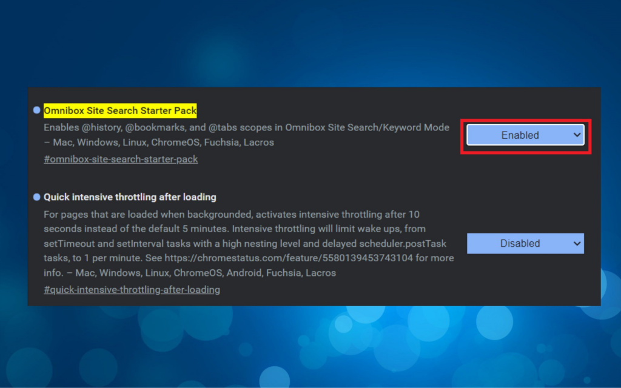Open the Enabled dropdown for Omnibox Site Search
Viewport: 621px width, 388px height.
(x=525, y=135)
